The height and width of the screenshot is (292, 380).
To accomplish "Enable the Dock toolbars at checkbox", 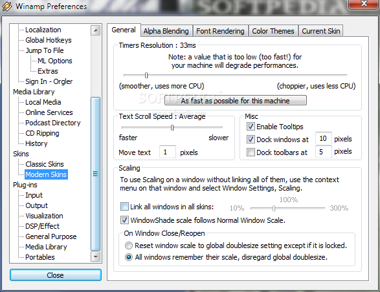I will click(x=251, y=152).
